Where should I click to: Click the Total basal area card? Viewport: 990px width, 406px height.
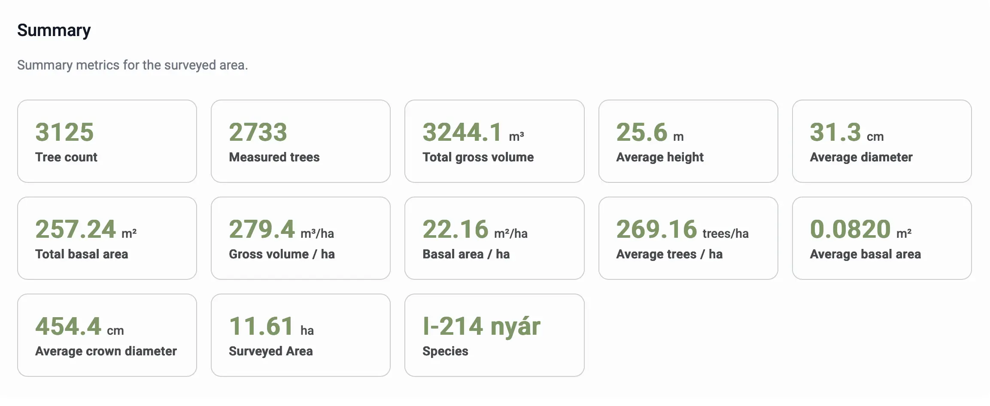[107, 238]
